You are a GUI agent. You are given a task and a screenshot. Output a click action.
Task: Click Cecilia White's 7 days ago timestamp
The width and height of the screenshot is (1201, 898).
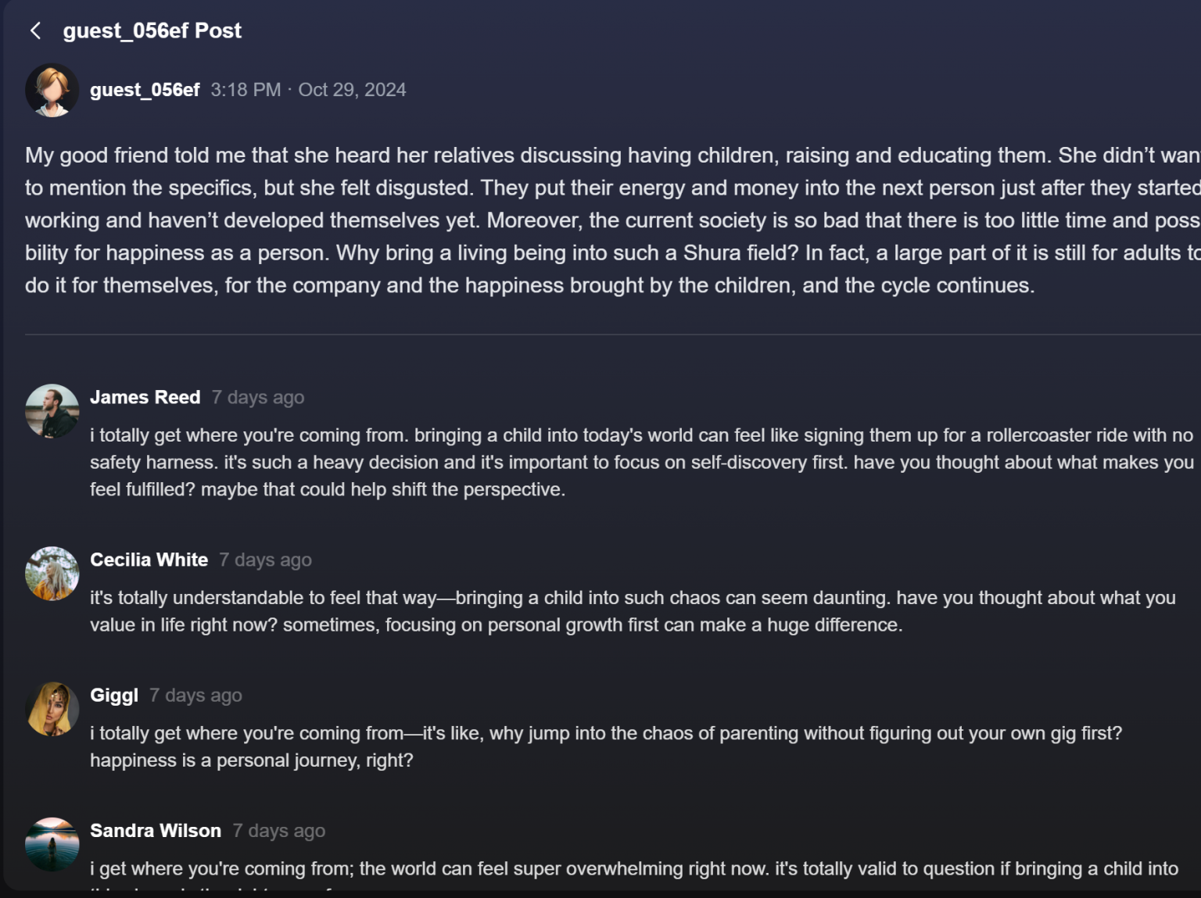point(265,560)
